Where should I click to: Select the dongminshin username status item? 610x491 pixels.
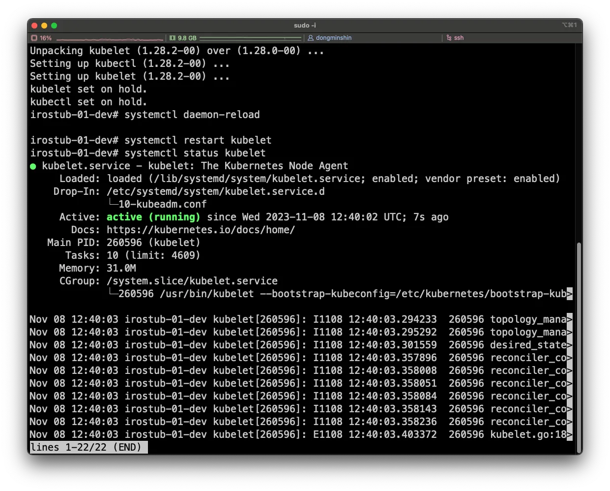[333, 38]
